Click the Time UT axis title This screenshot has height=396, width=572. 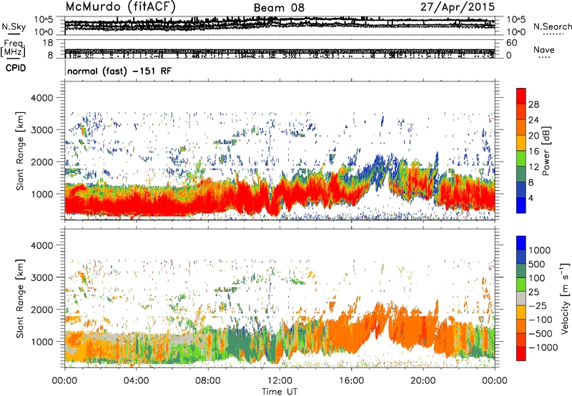280,391
